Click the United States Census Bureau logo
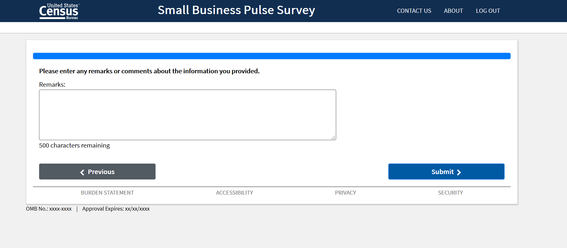 (59, 11)
